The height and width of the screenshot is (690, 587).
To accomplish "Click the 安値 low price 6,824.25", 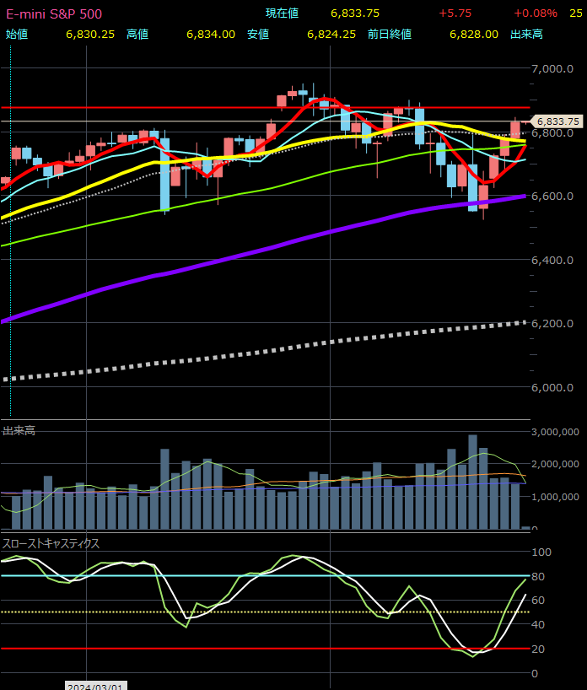I will coord(331,34).
